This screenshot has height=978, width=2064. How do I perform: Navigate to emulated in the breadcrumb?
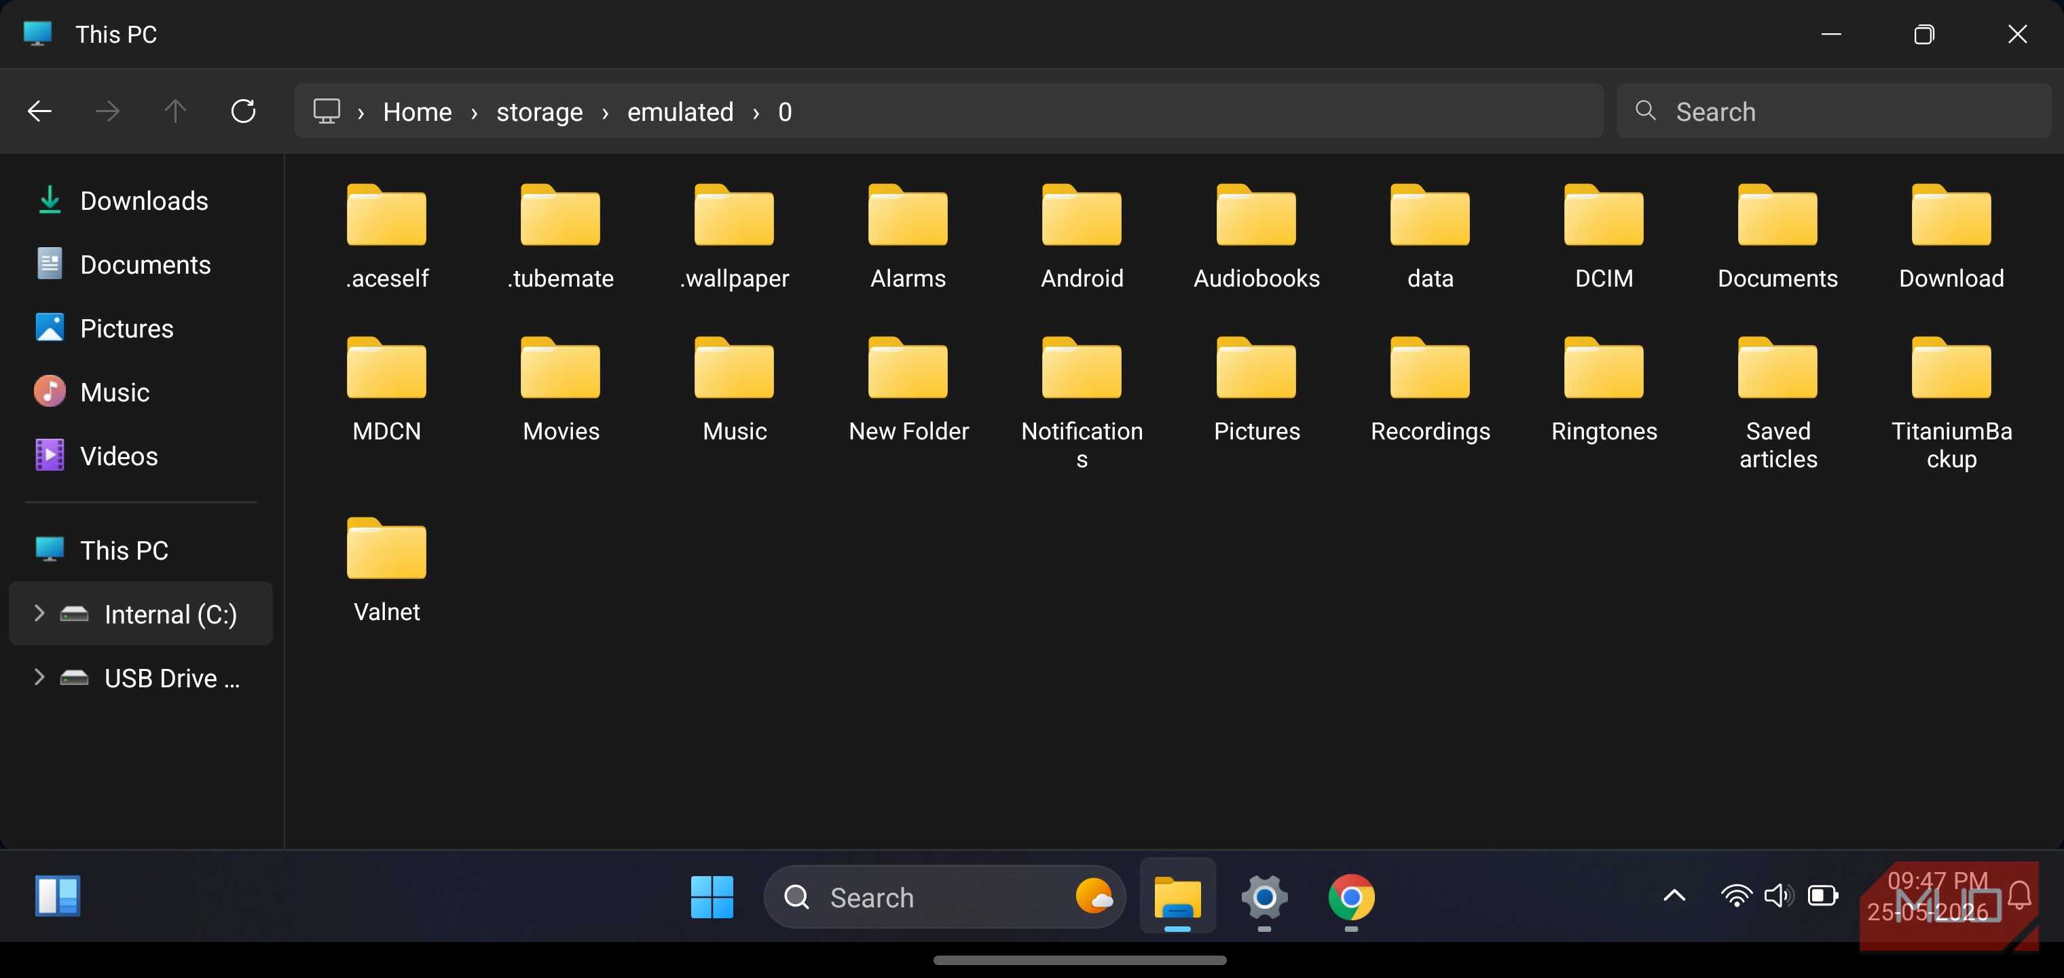(x=680, y=111)
